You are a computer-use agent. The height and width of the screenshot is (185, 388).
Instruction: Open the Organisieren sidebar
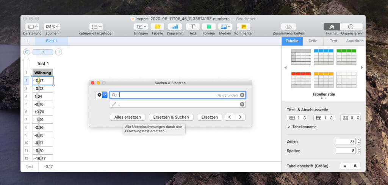coord(351,27)
